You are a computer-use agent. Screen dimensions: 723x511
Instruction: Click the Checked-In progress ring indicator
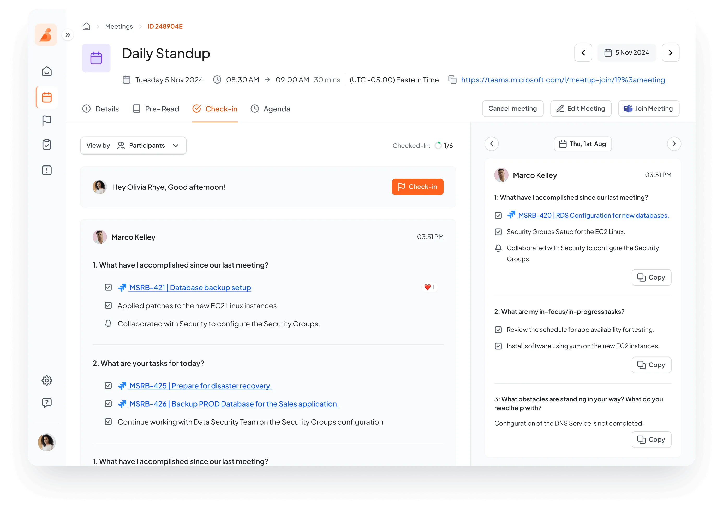click(438, 146)
